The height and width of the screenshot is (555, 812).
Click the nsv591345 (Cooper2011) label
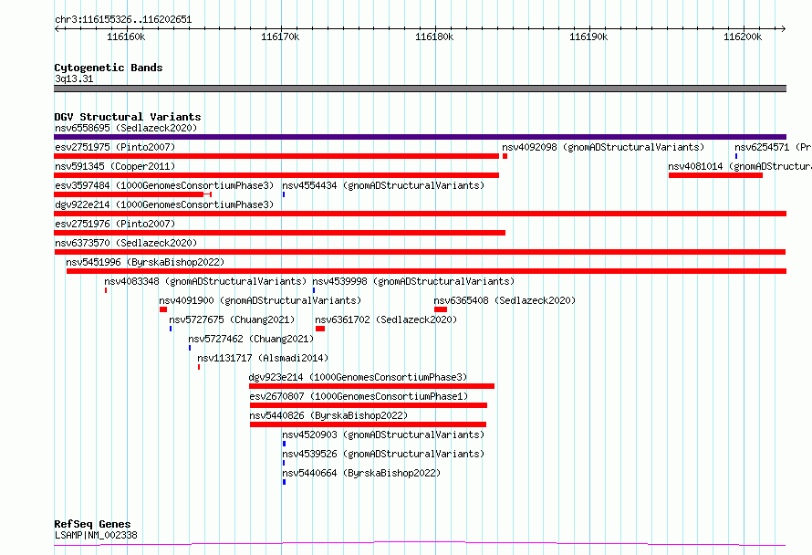115,166
